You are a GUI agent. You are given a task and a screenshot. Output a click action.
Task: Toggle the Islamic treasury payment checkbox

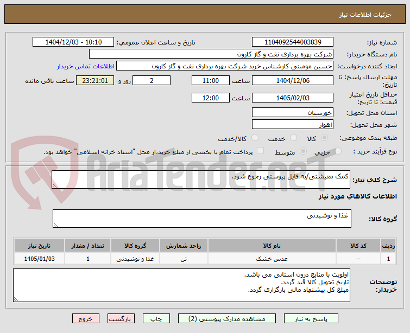point(260,151)
